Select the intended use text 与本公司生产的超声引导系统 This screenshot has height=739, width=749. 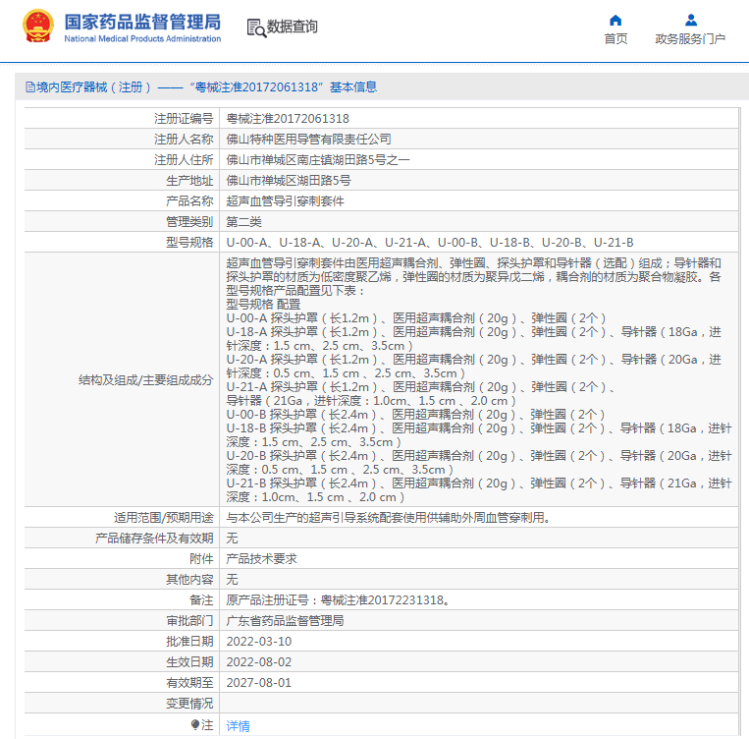coord(388,518)
